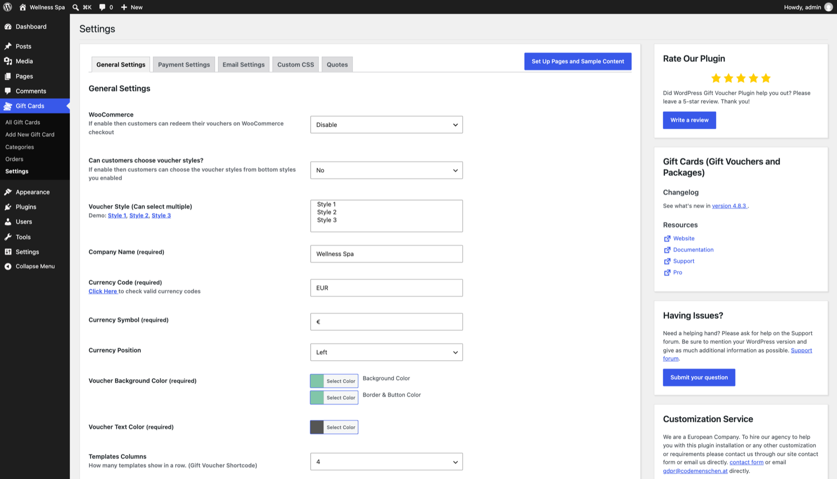
Task: Open the search magnifier icon in admin bar
Action: pos(76,7)
